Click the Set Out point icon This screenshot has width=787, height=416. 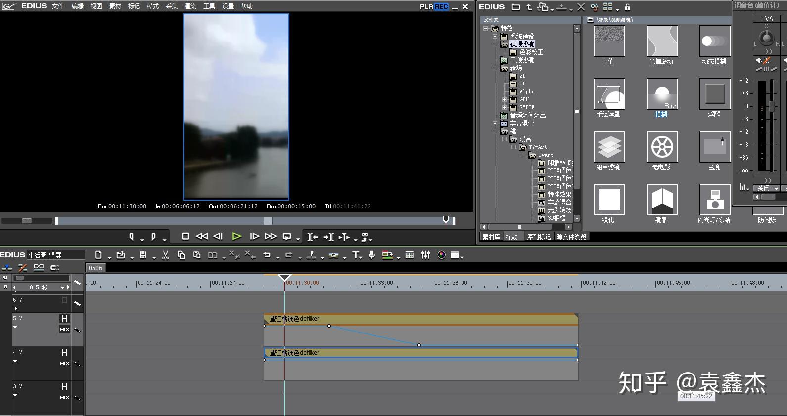click(153, 237)
